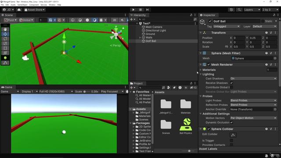
Task: Open Light Probes dropdown
Action: tap(253, 101)
